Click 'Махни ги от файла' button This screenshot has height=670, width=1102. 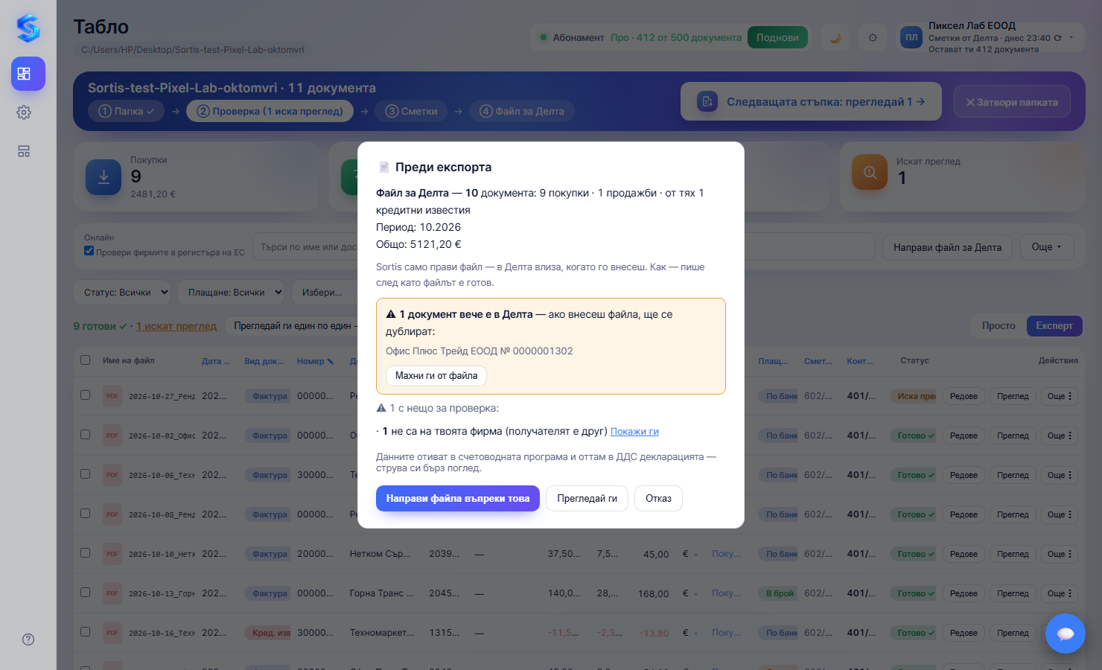coord(436,375)
